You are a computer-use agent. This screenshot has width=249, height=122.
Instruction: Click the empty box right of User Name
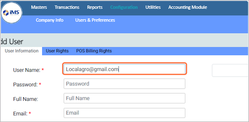[230, 70]
